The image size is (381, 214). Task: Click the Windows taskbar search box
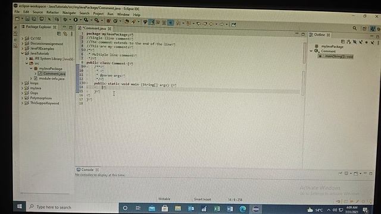[72, 207]
